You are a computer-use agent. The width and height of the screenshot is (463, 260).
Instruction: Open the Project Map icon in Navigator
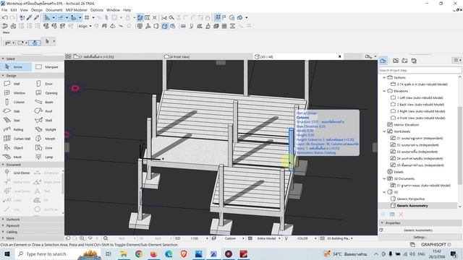[x=383, y=61]
